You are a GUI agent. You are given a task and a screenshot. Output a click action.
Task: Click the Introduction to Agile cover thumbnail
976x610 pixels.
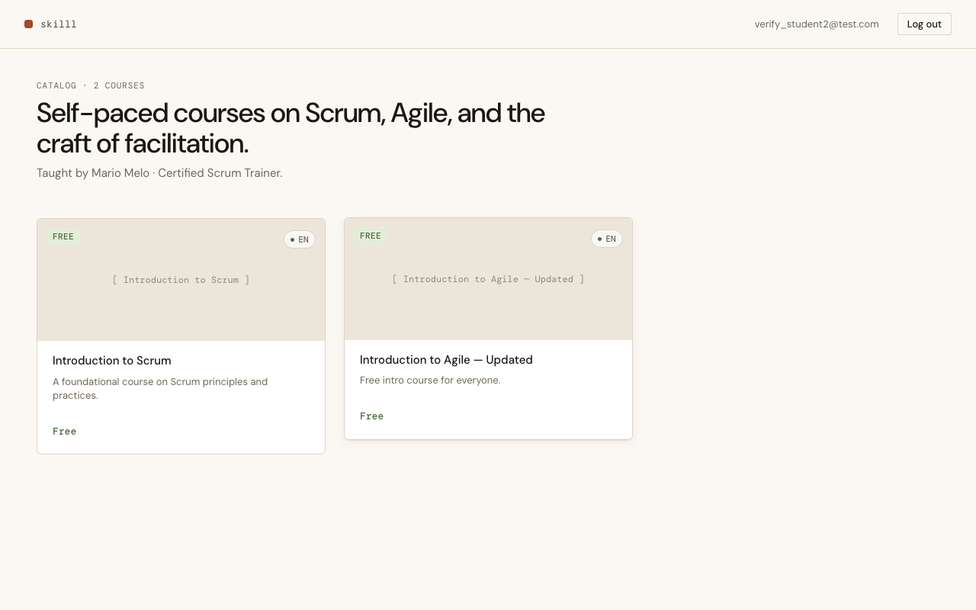pos(488,279)
